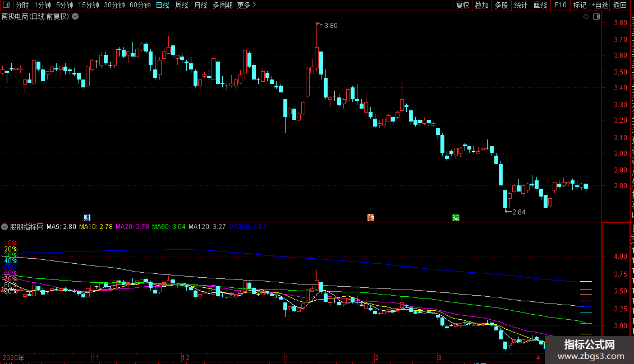Click the 10% red percentage label
The height and width of the screenshot is (364, 634).
point(11,243)
